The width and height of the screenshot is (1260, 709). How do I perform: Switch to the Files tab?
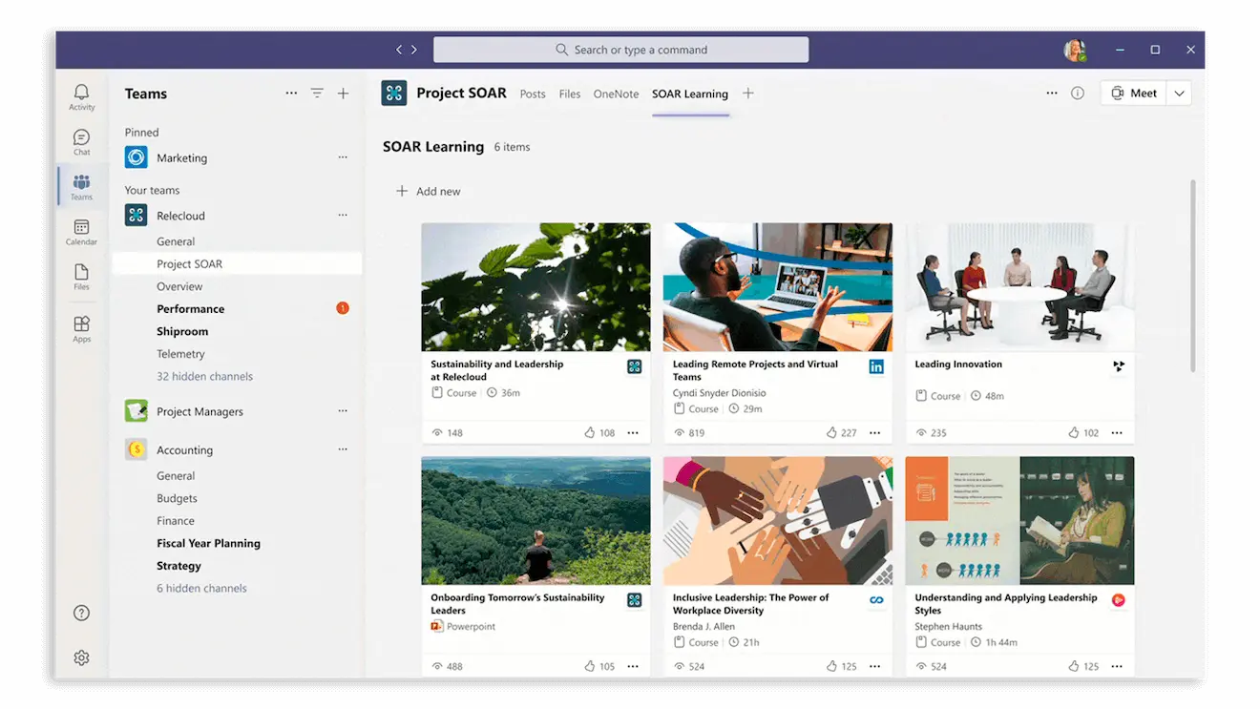point(570,94)
